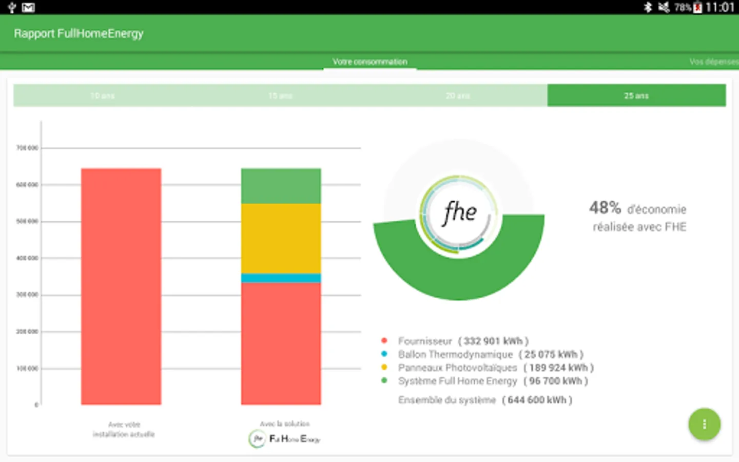
Task: Tap the green Système Full Home Energy legend dot
Action: 384,380
